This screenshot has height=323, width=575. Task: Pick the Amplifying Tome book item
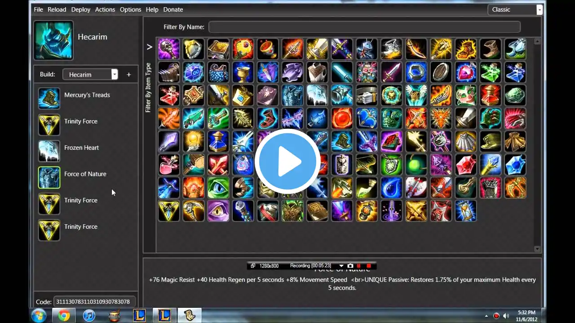[218, 49]
